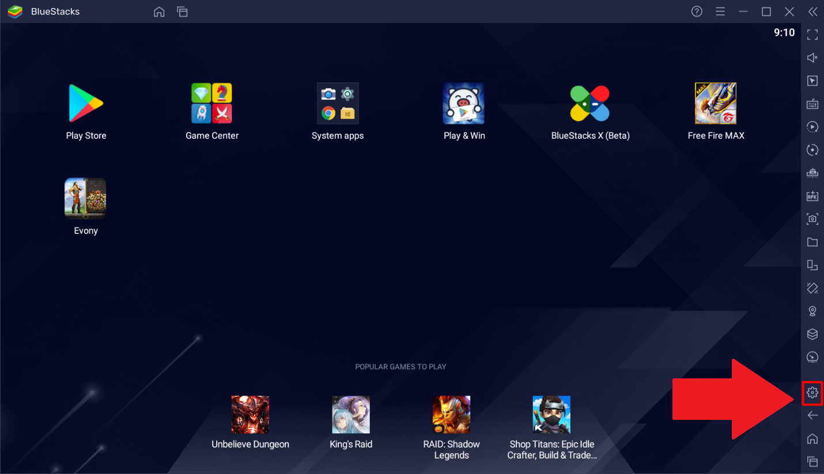
Task: Open Settings gear in the sidebar
Action: coord(812,393)
